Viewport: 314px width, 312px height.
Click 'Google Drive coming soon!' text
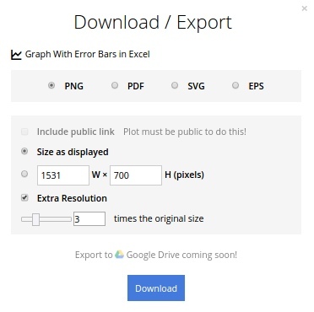(x=181, y=255)
